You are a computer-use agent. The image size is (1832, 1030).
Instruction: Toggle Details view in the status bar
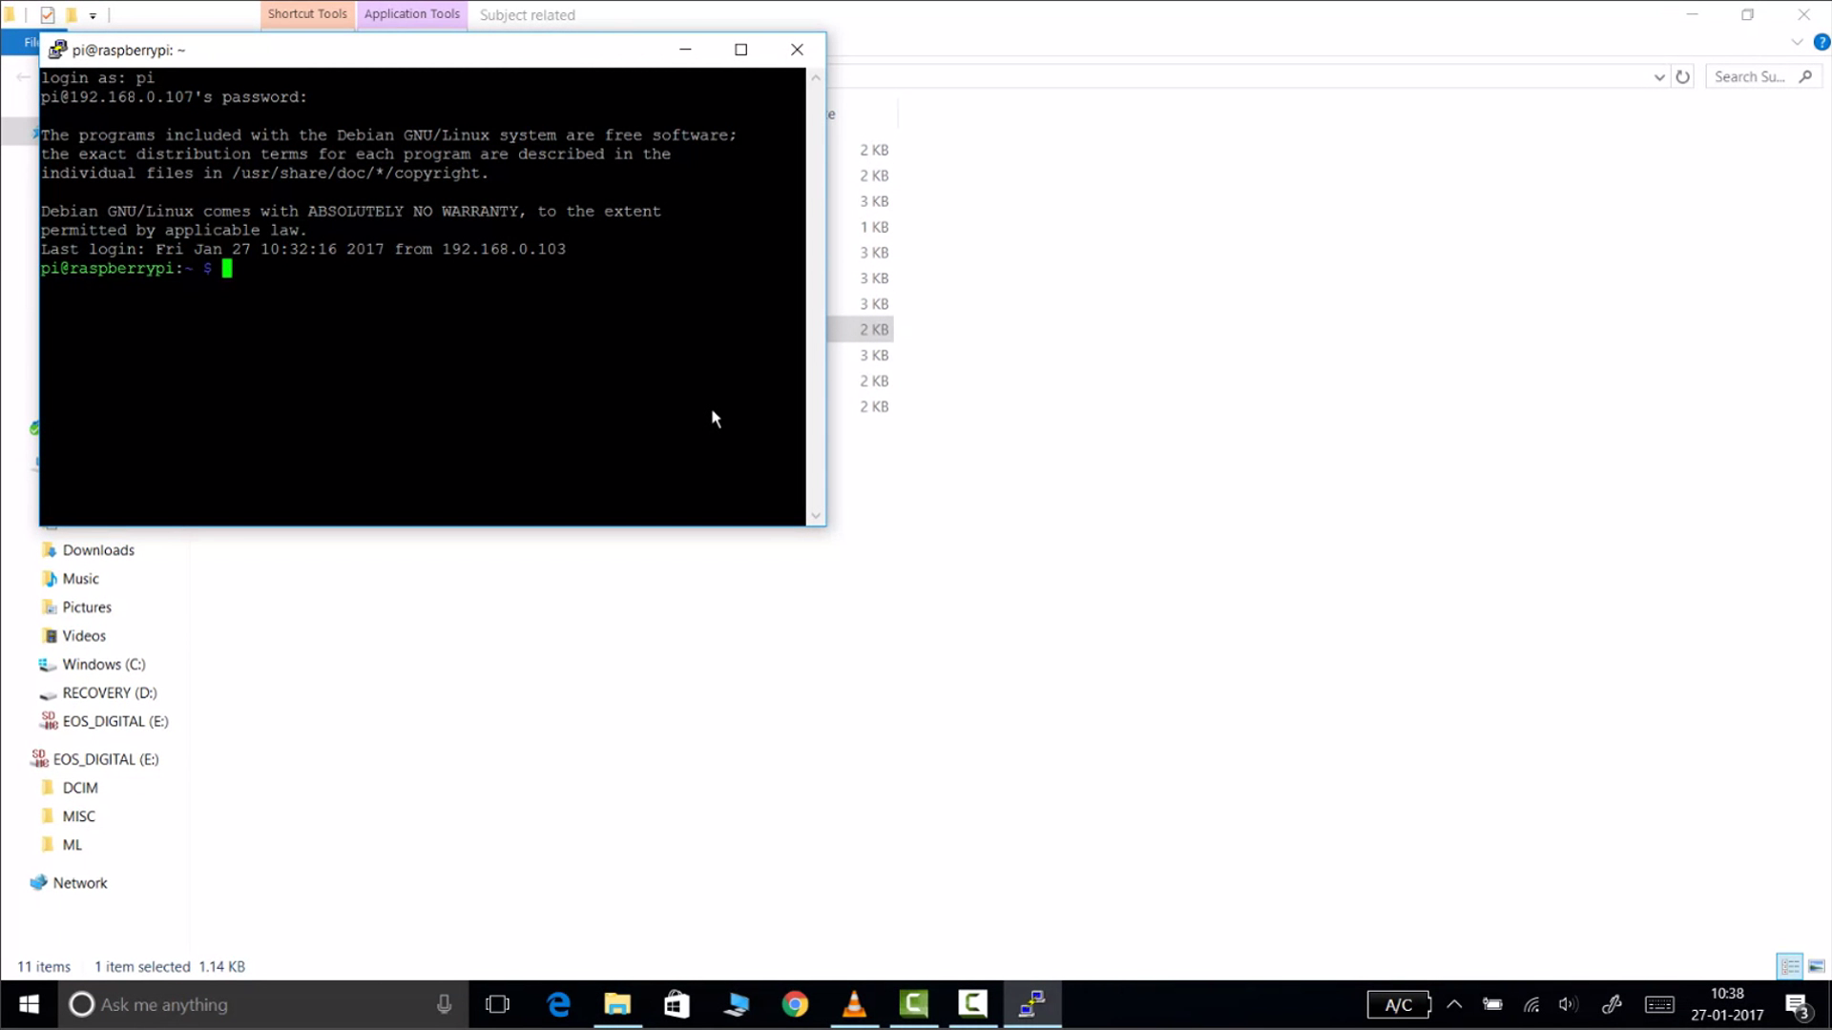pyautogui.click(x=1789, y=966)
